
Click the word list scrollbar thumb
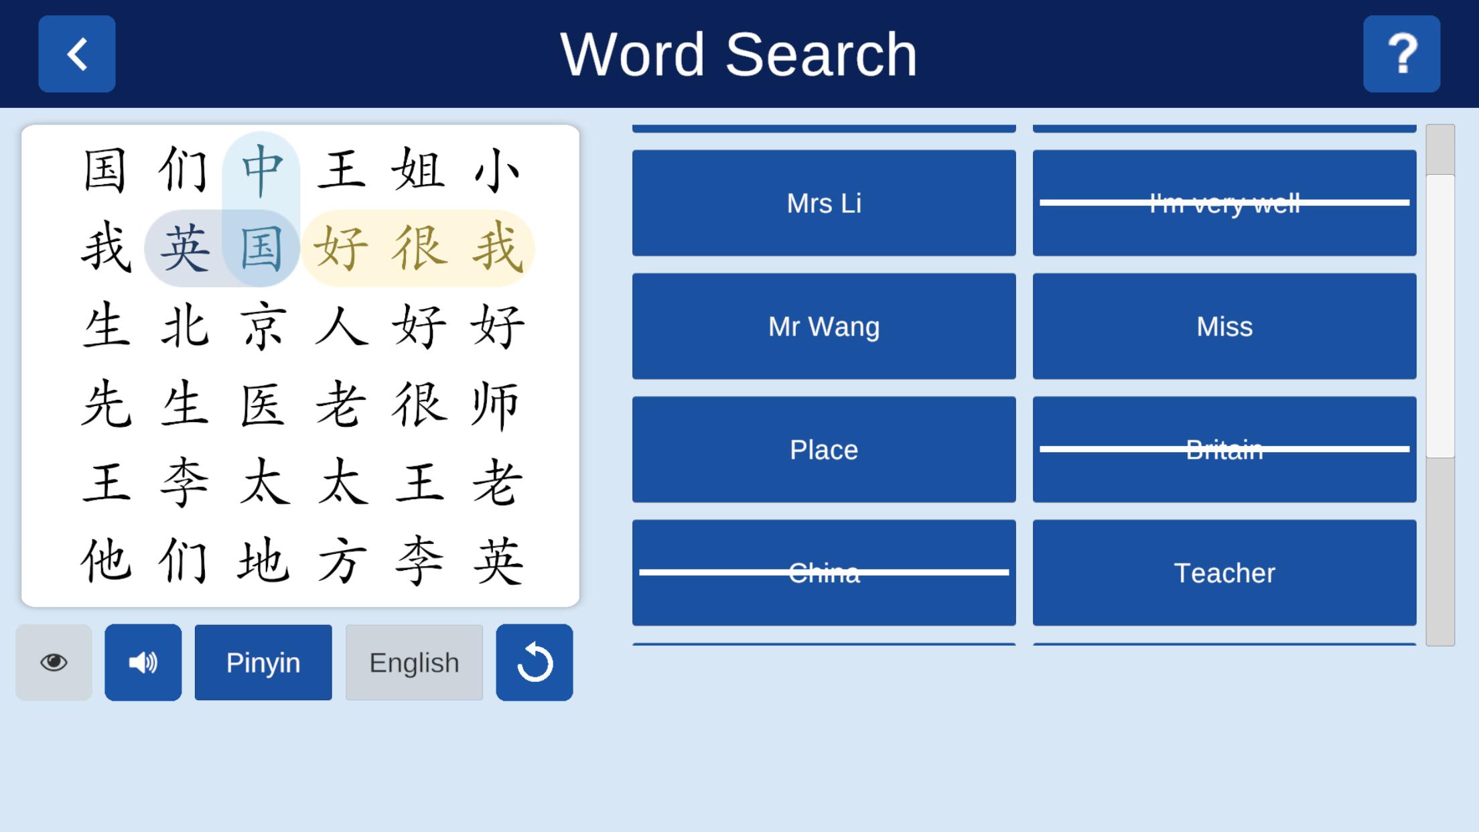(x=1440, y=316)
